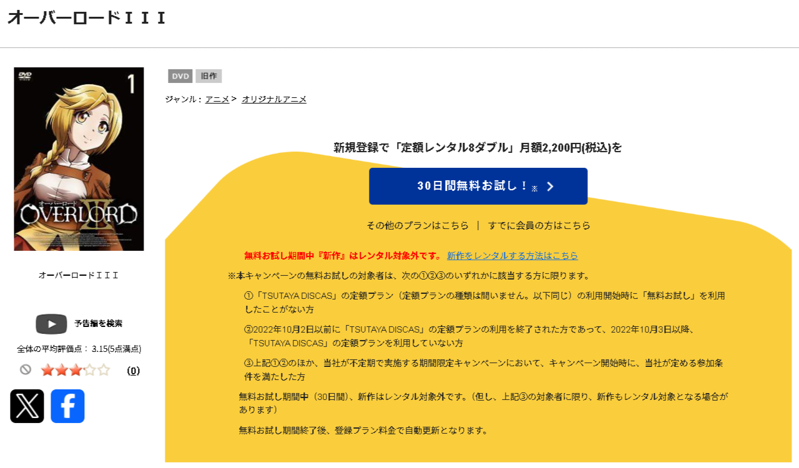Image resolution: width=799 pixels, height=468 pixels.
Task: Click 予告編を検索 text link
Action: [98, 323]
